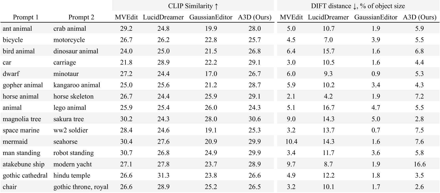Screen dimensions: 440x193
Task: Click the GaussianEditor header under CLIP Similarity
Action: [x=211, y=17]
